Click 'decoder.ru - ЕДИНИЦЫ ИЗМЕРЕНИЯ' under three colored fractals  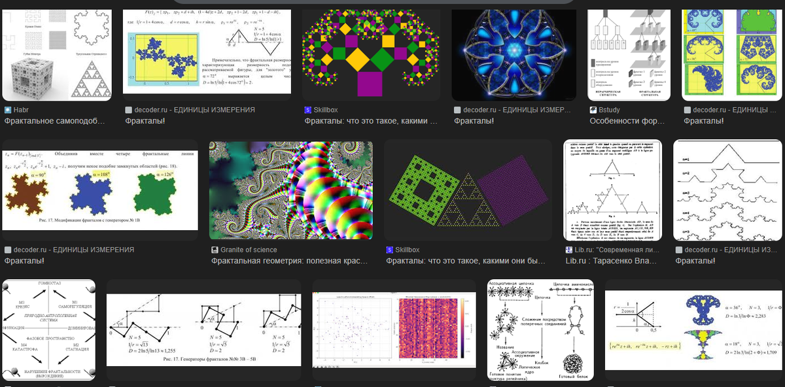[74, 250]
